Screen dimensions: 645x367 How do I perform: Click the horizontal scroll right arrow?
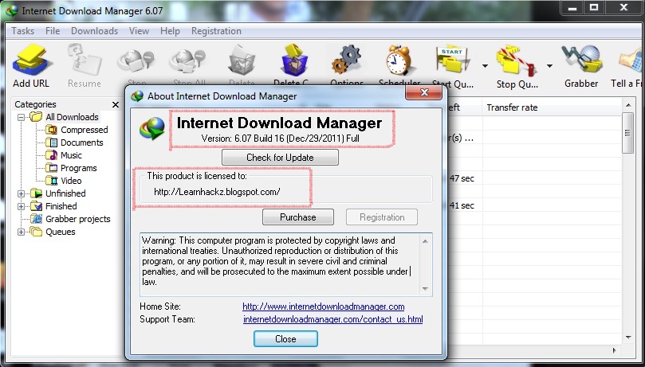pyautogui.click(x=614, y=350)
